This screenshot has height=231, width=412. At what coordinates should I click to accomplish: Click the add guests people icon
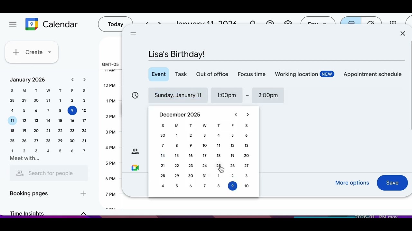tap(135, 151)
